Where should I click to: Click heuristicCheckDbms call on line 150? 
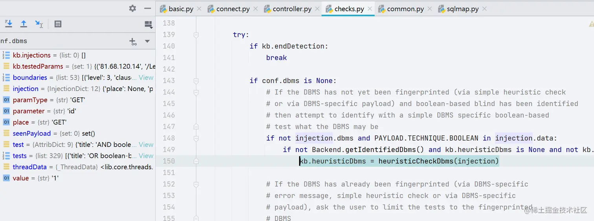point(416,161)
